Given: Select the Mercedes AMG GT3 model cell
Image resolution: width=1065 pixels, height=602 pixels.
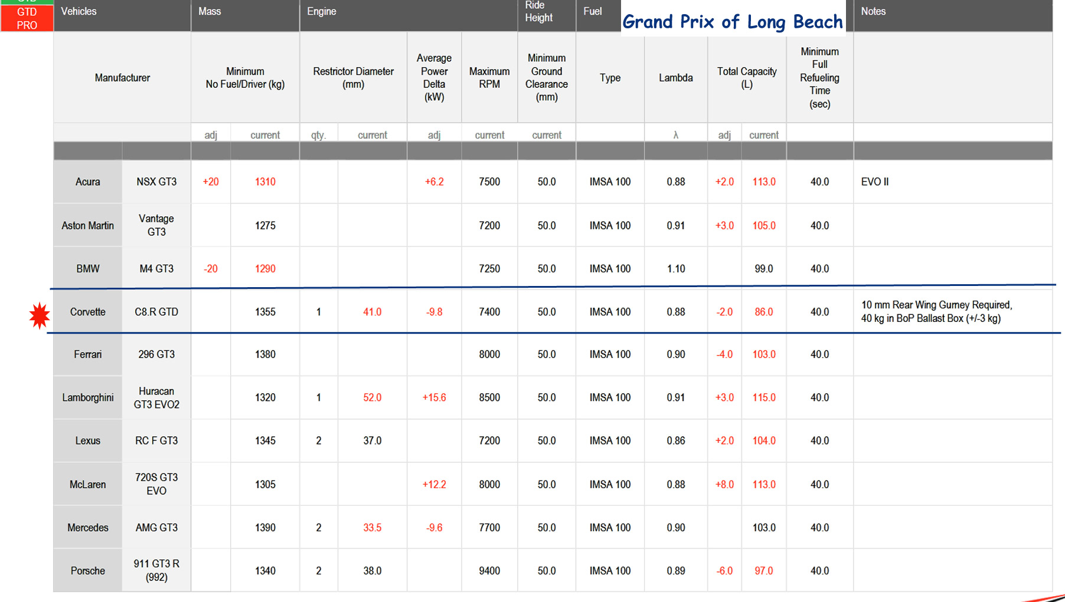Looking at the screenshot, I should coord(156,528).
